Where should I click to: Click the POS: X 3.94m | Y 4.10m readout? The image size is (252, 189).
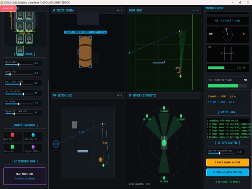(x=228, y=21)
